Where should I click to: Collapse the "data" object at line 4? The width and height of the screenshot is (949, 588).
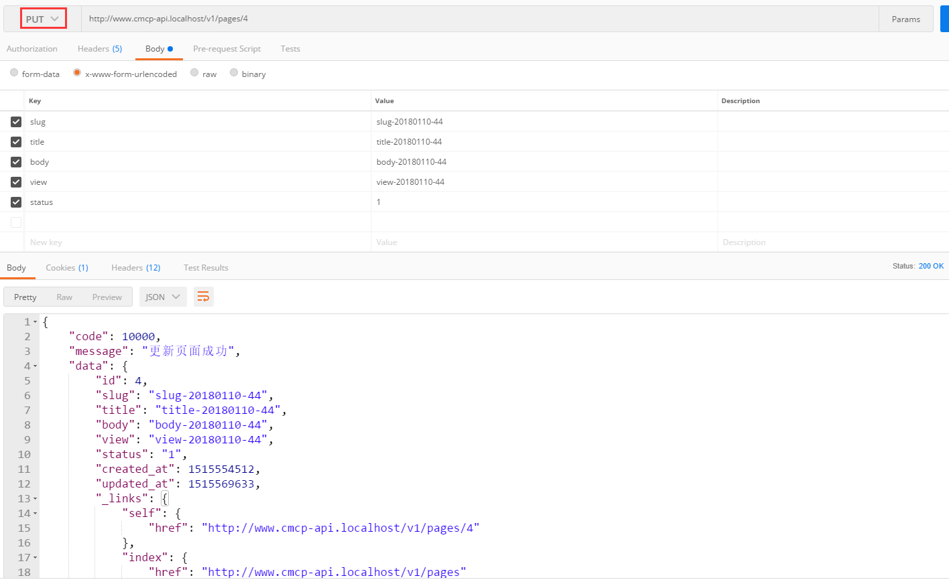point(36,366)
